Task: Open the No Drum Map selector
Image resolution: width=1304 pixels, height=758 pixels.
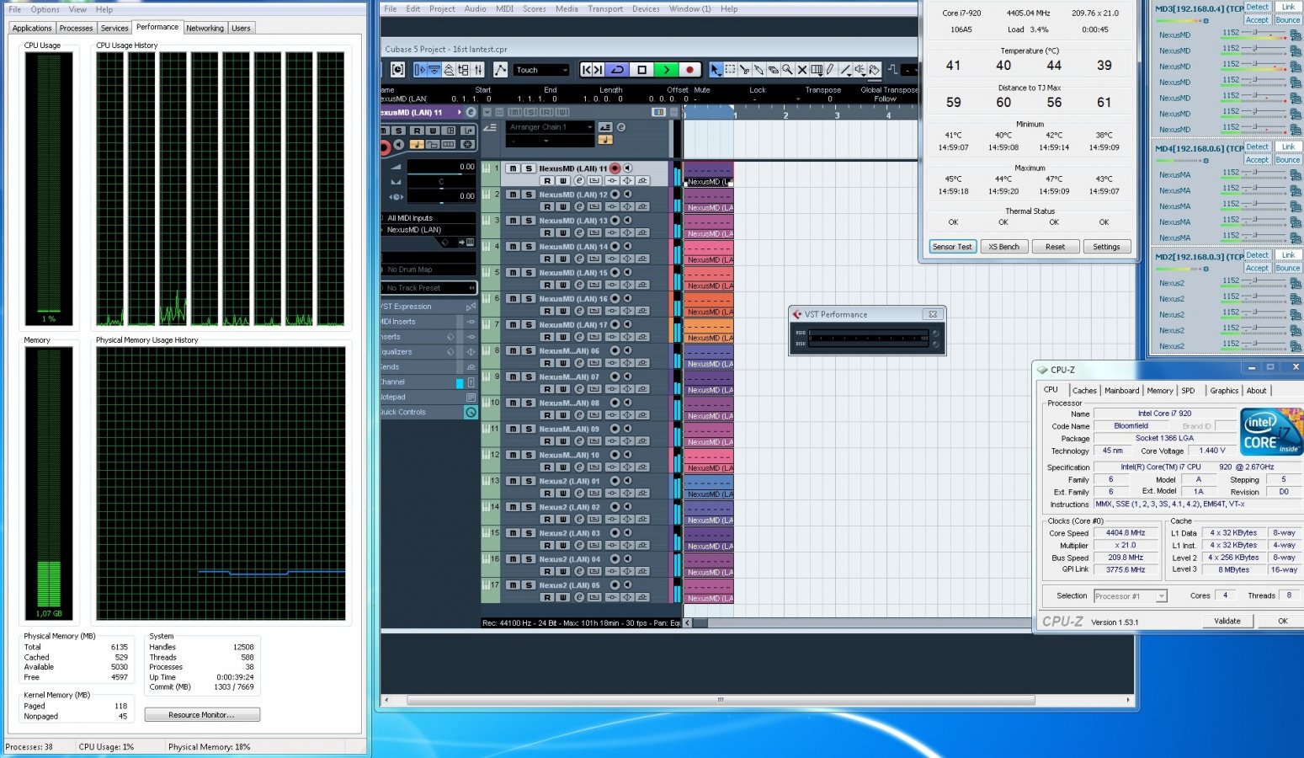Action: tap(428, 270)
